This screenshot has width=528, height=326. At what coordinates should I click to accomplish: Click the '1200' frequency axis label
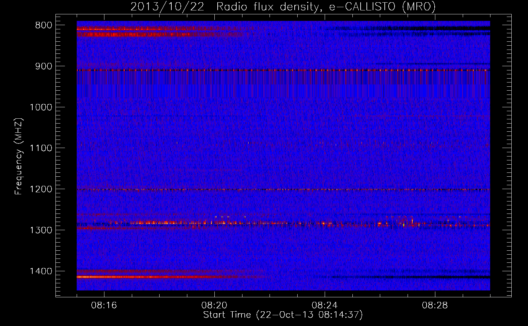[41, 189]
